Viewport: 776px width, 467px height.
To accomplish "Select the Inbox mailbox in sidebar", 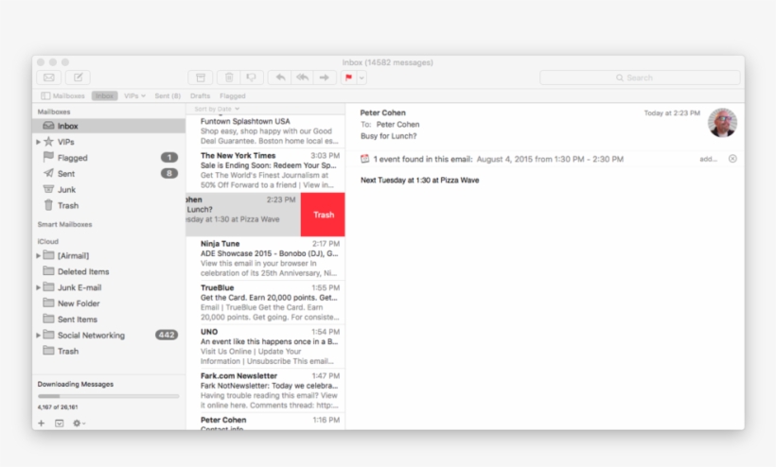I will click(109, 126).
